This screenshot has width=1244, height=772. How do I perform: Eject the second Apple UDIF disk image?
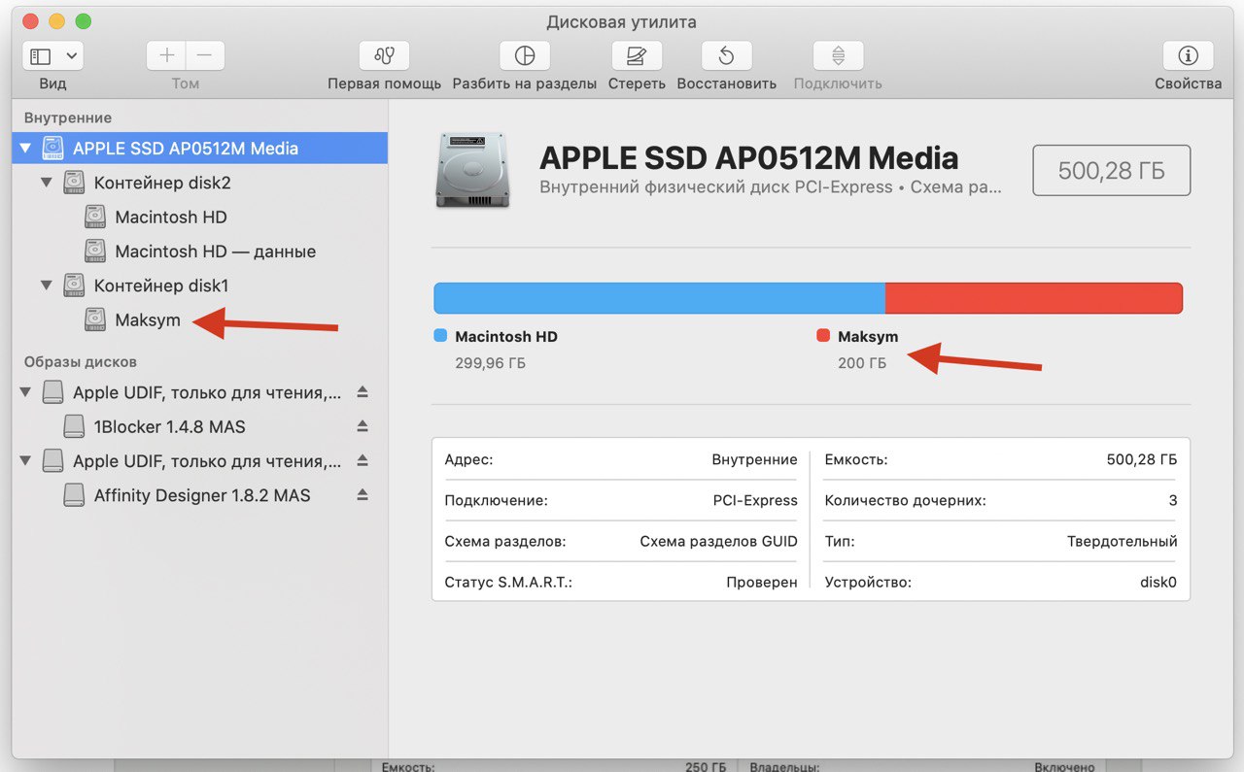pos(363,461)
